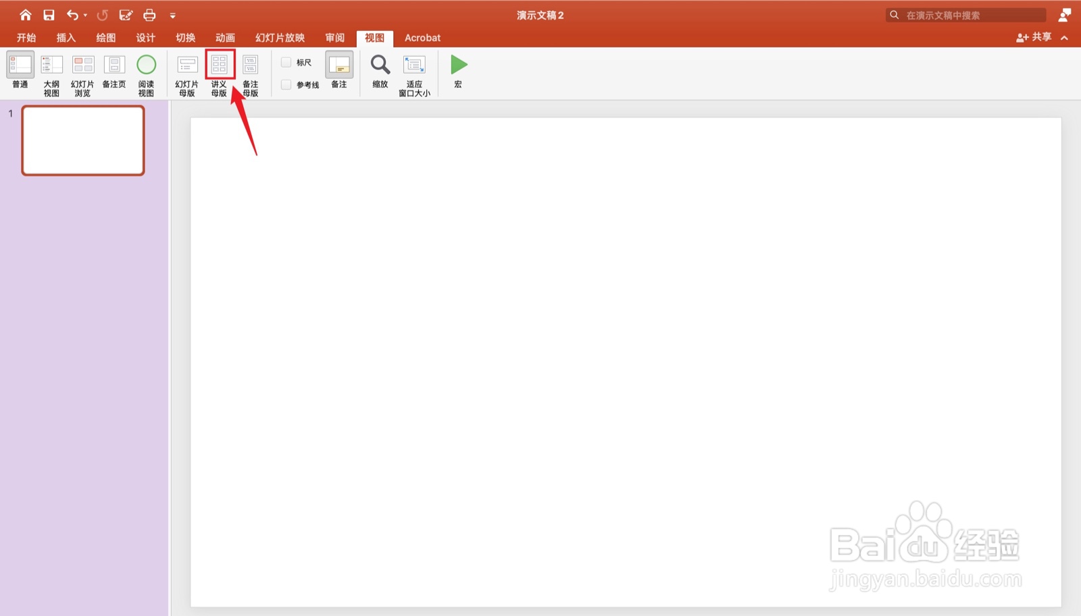Click the print icon in title bar
Viewport: 1081px width, 616px height.
pos(149,15)
